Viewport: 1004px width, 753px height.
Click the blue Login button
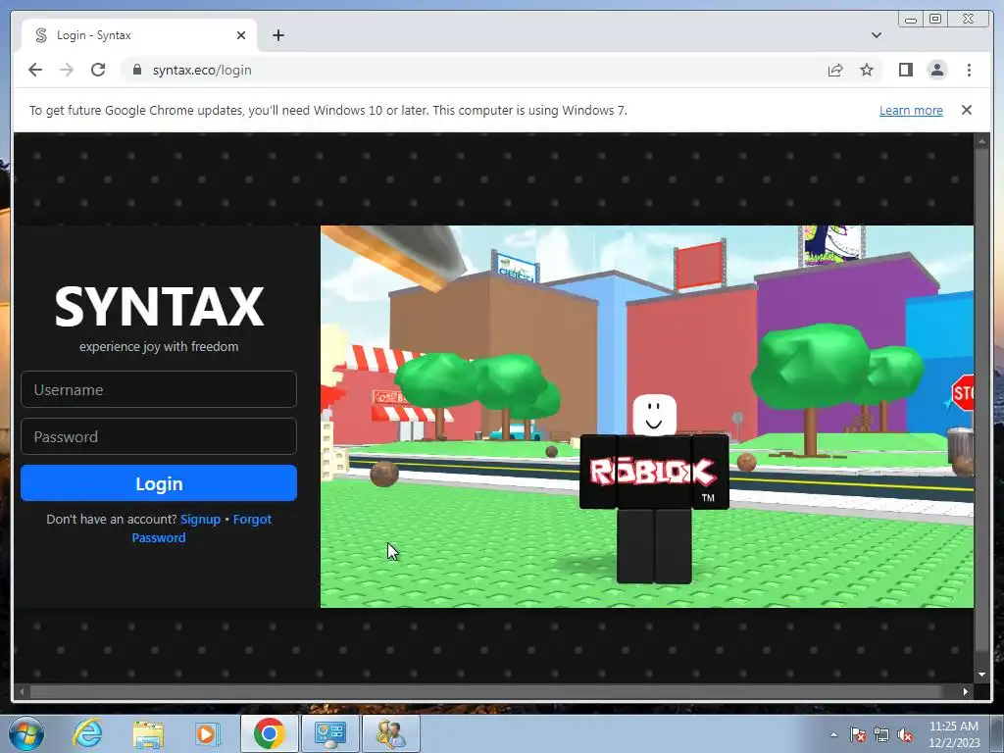(x=159, y=483)
